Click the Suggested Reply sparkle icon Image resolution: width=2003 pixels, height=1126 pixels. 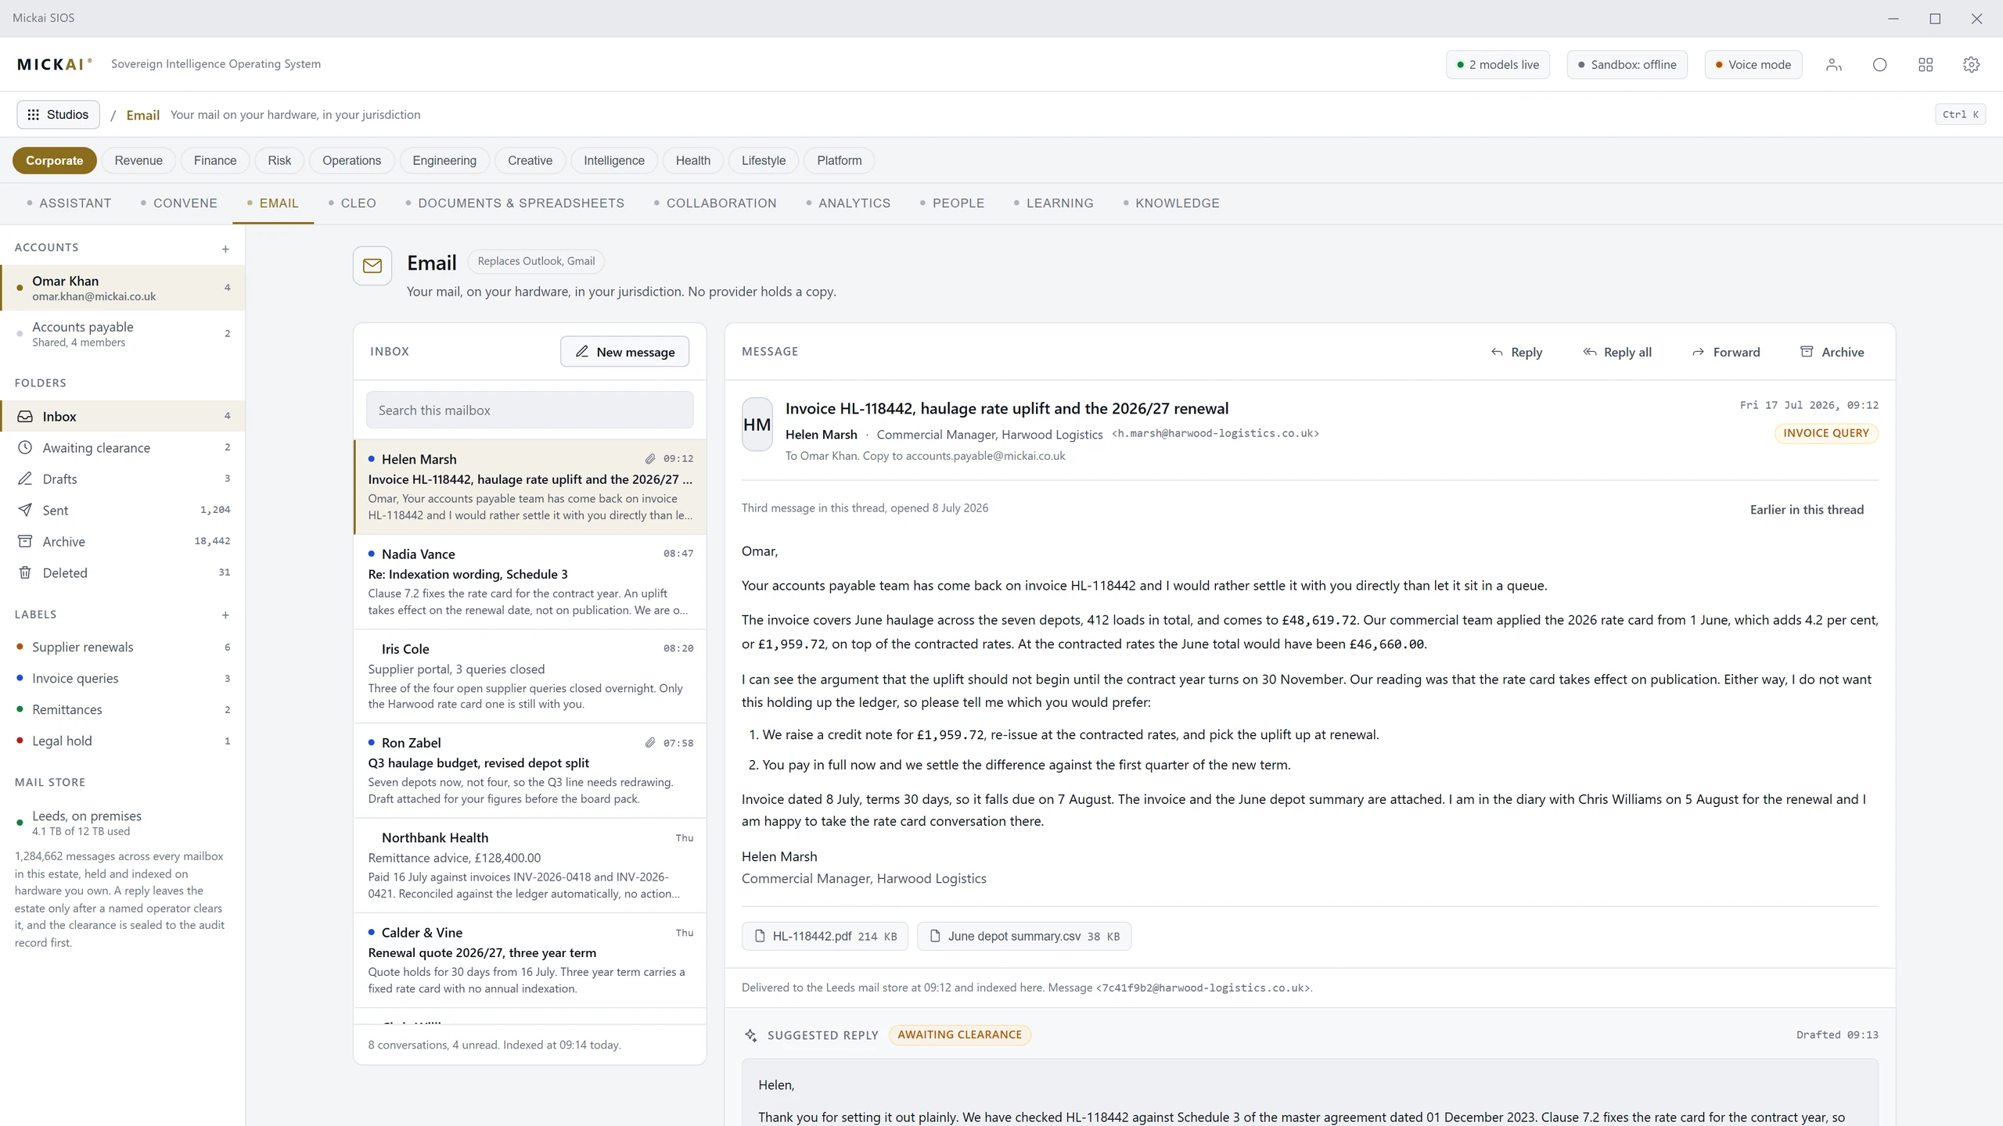coord(750,1035)
